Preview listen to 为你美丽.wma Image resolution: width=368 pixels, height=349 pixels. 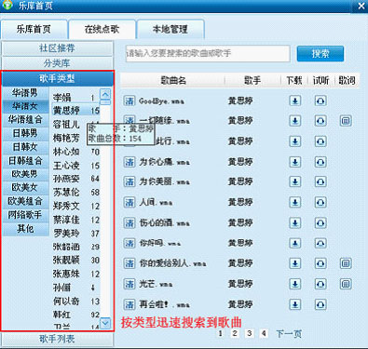pos(320,181)
